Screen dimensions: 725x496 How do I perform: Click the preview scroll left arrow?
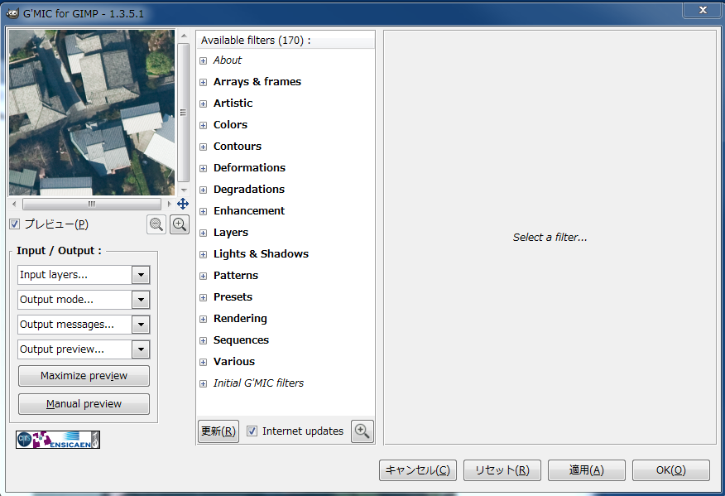(x=14, y=204)
